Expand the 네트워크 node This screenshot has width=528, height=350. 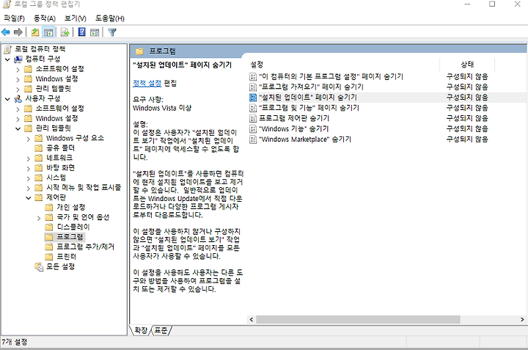point(29,158)
